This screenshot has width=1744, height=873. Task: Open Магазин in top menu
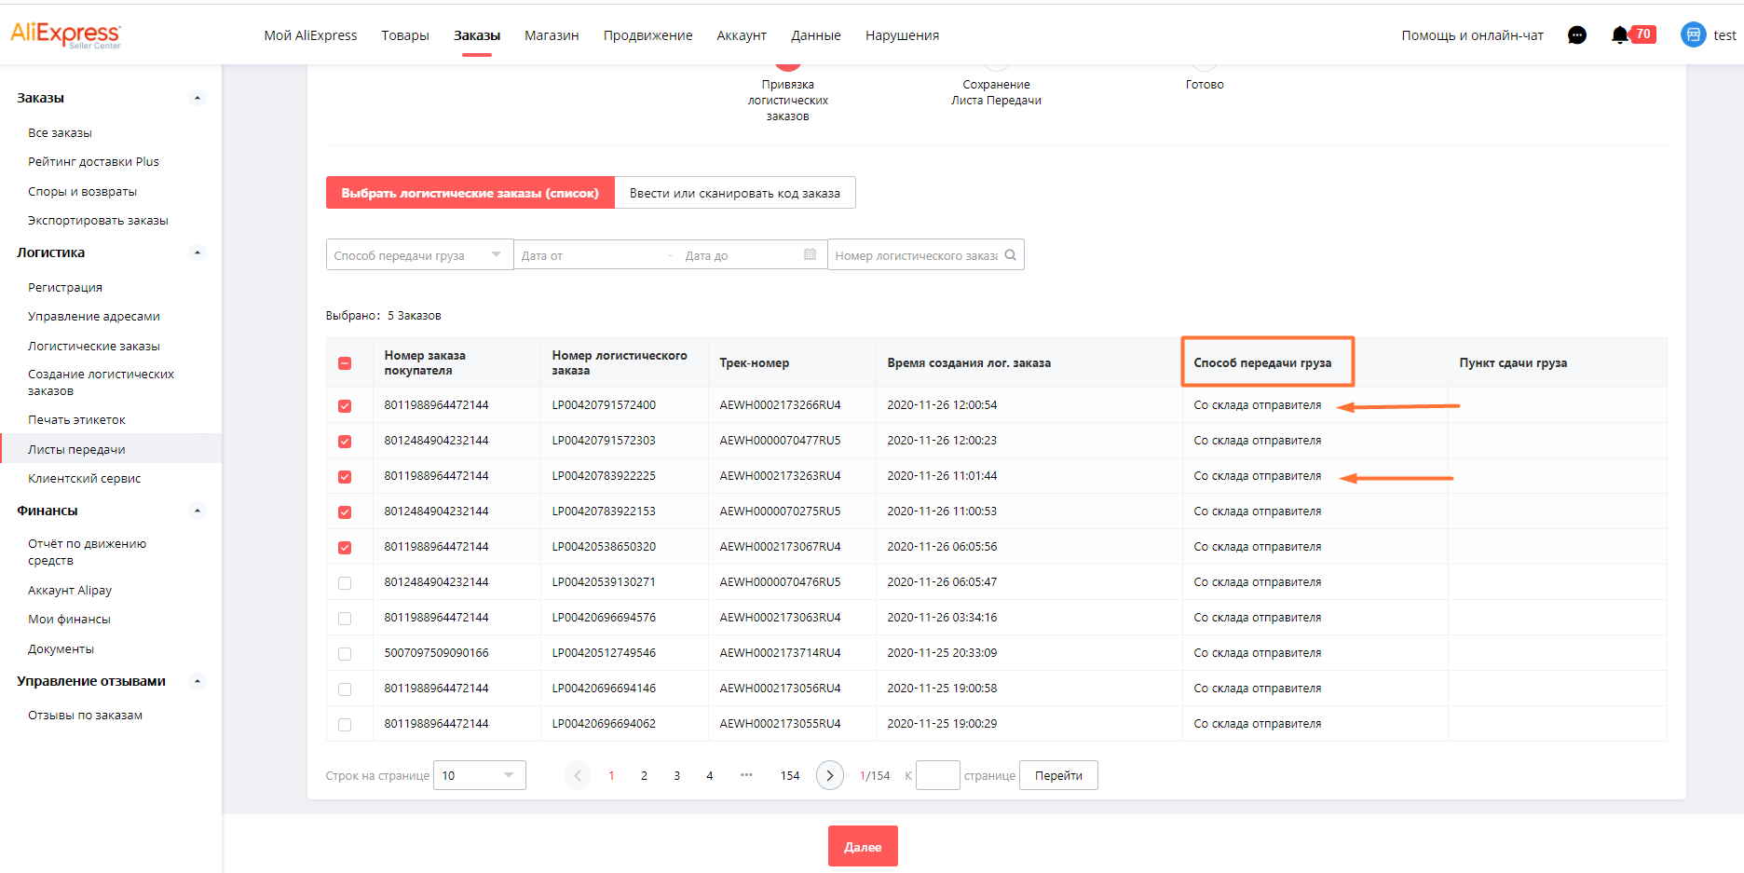[552, 35]
